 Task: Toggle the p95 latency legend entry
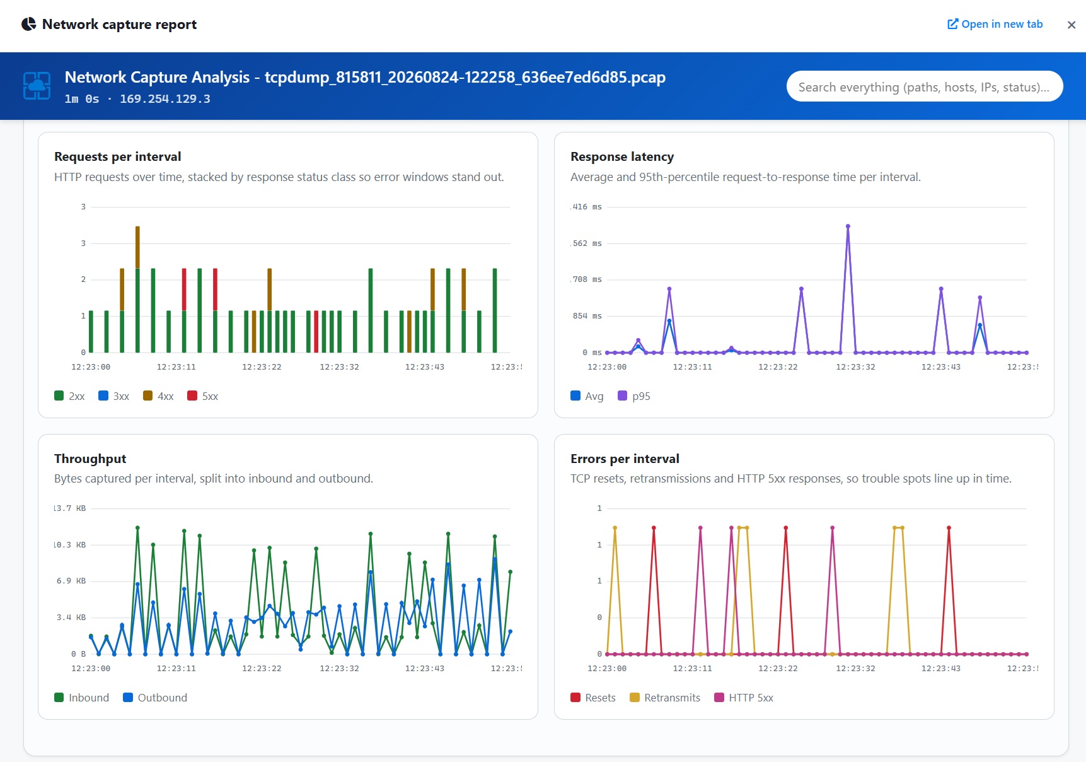click(634, 396)
